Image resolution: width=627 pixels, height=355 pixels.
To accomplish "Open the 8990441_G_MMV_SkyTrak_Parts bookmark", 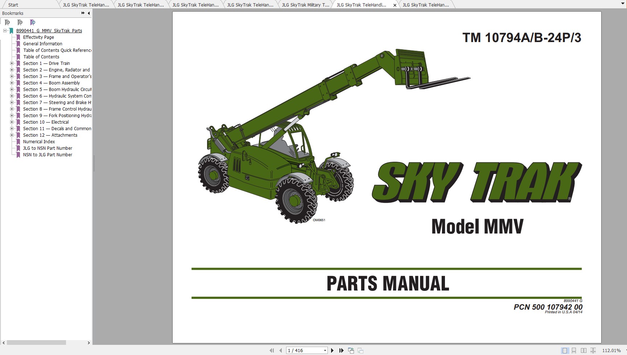I will [x=49, y=30].
